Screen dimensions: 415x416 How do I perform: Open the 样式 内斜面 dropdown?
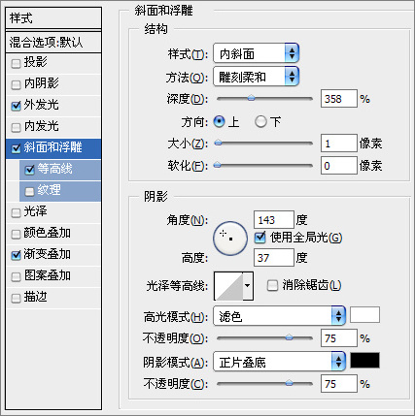pyautogui.click(x=256, y=53)
